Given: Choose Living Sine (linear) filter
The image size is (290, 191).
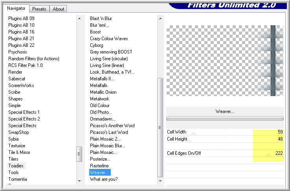Looking at the screenshot, I should pos(107,65).
